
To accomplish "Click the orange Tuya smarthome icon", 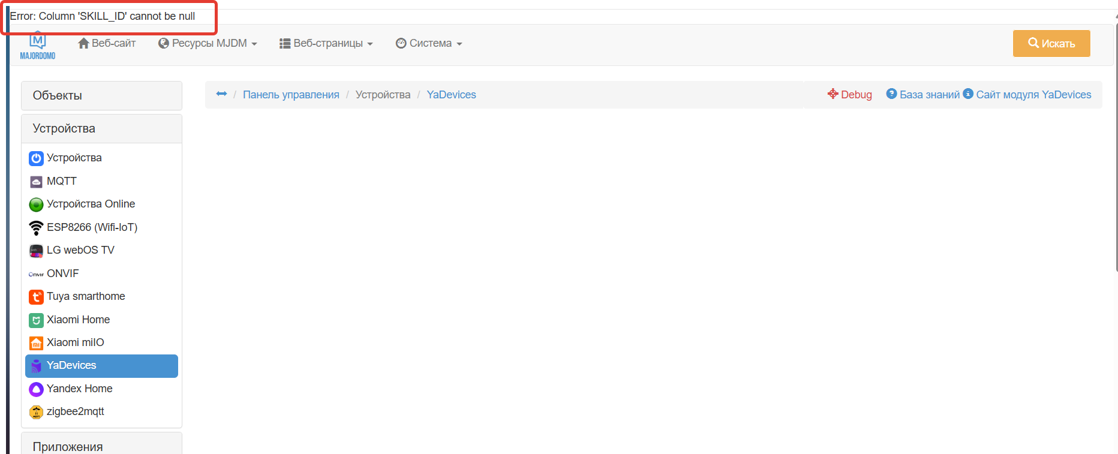I will point(36,297).
